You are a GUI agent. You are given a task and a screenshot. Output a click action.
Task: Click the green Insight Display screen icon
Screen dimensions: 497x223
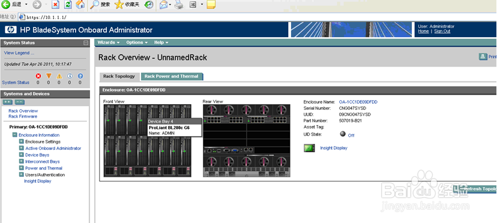pos(309,148)
